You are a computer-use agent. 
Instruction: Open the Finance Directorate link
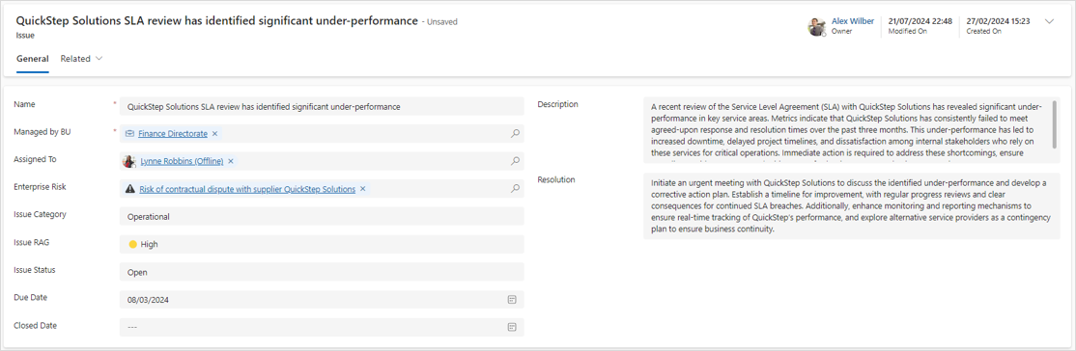(173, 134)
